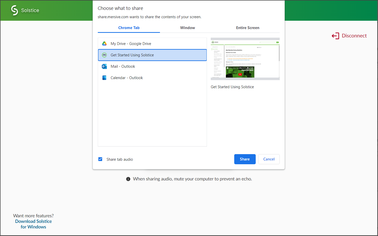Toggle the Share tab audio checkbox
The height and width of the screenshot is (236, 378).
coord(100,159)
